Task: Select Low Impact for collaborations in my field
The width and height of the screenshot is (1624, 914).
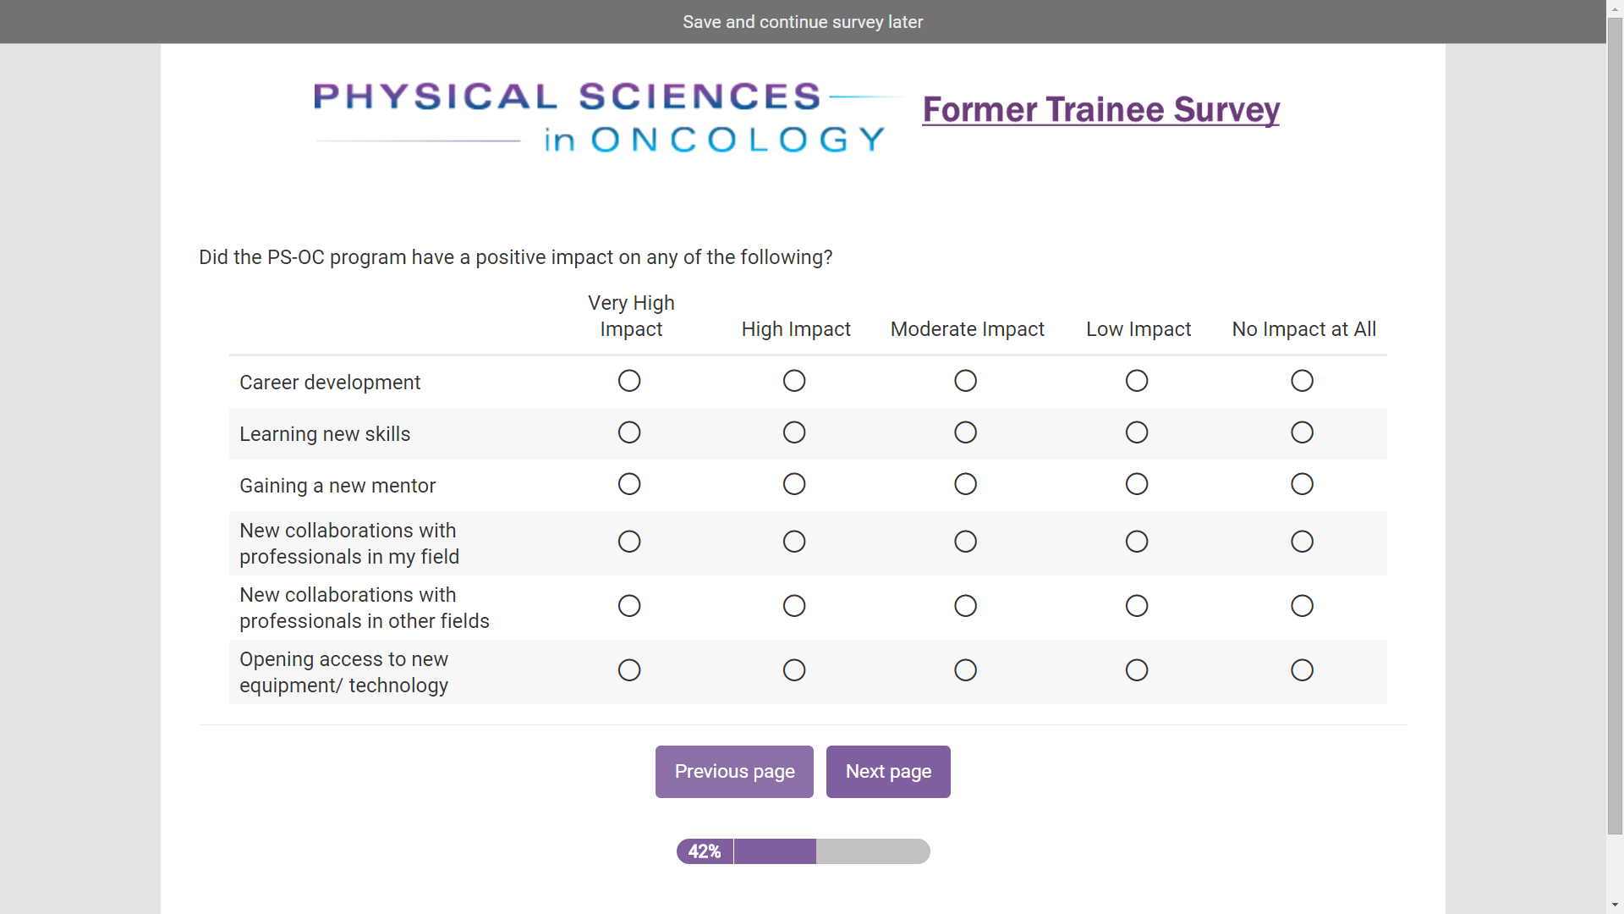Action: point(1137,542)
